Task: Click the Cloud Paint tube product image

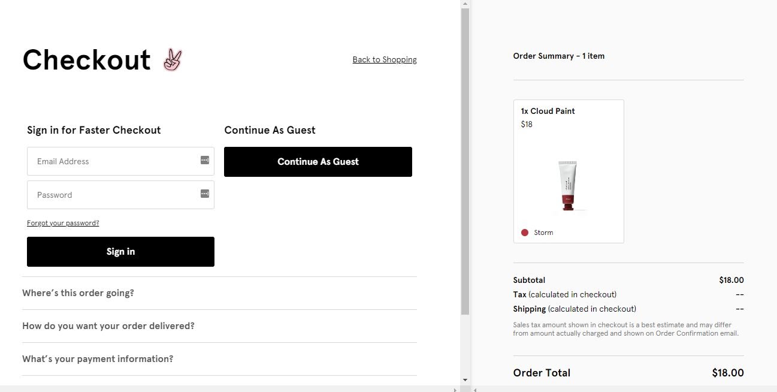Action: (568, 186)
